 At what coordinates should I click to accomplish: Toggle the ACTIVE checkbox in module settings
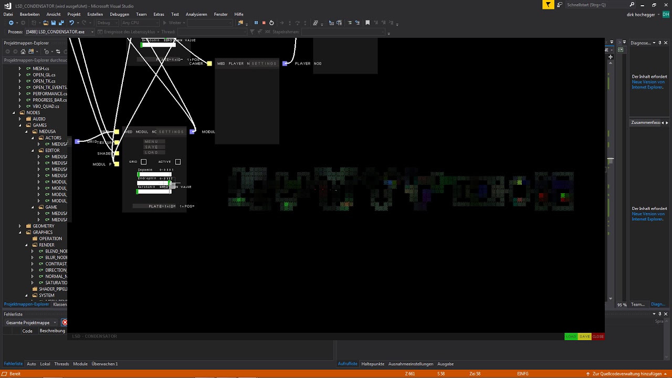[178, 162]
